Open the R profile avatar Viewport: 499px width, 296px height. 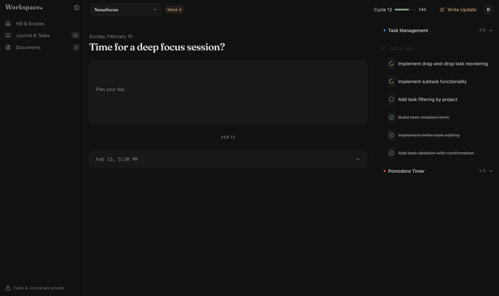[488, 10]
